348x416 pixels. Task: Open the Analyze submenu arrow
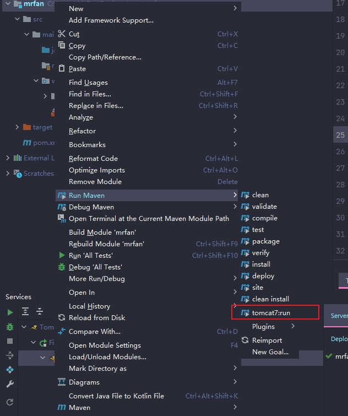point(235,117)
